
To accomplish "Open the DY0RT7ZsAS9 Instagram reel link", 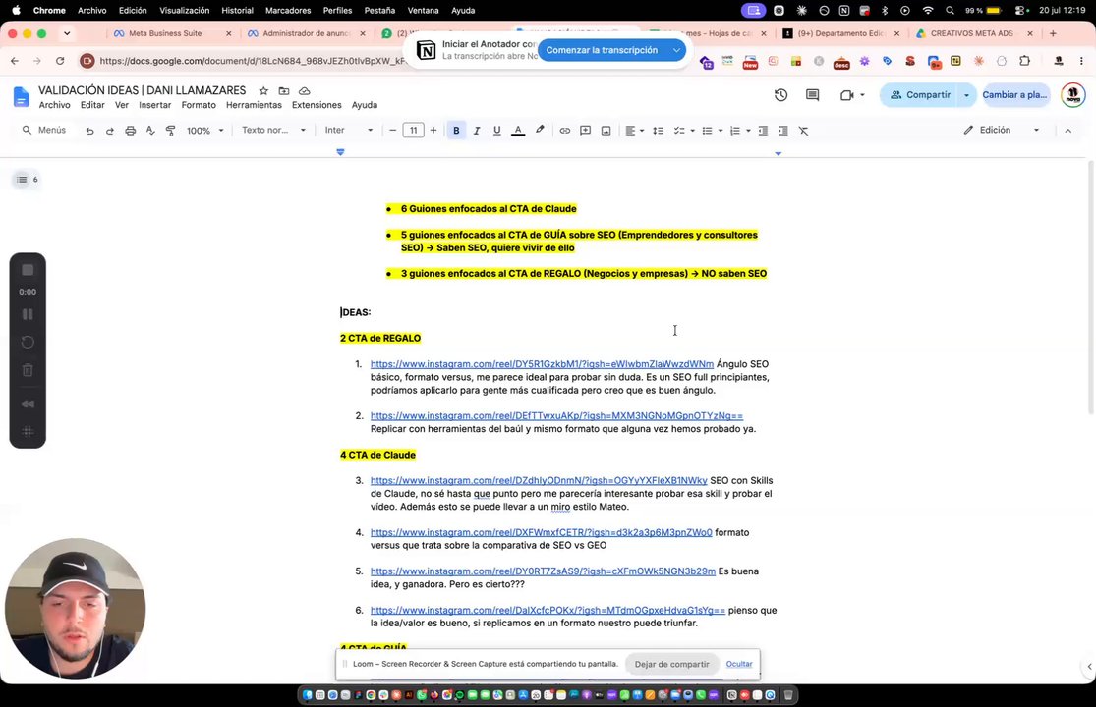I will (x=544, y=571).
